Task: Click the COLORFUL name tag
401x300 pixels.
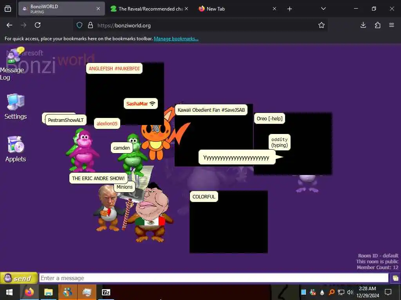Action: [204, 196]
